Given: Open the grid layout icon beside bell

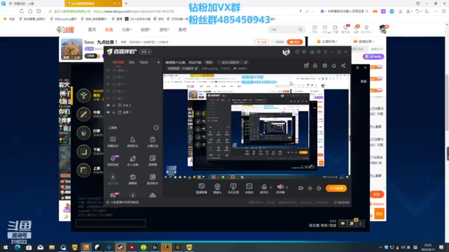Looking at the screenshot, I should tap(324, 66).
